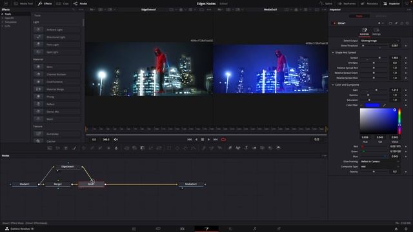Toggle the Inspector panel button

click(x=392, y=4)
